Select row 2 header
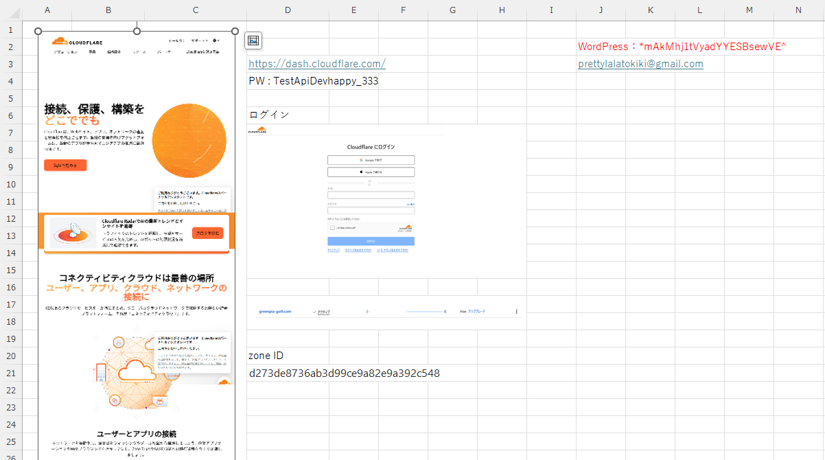Viewport: 825px width, 460px height. click(x=10, y=47)
